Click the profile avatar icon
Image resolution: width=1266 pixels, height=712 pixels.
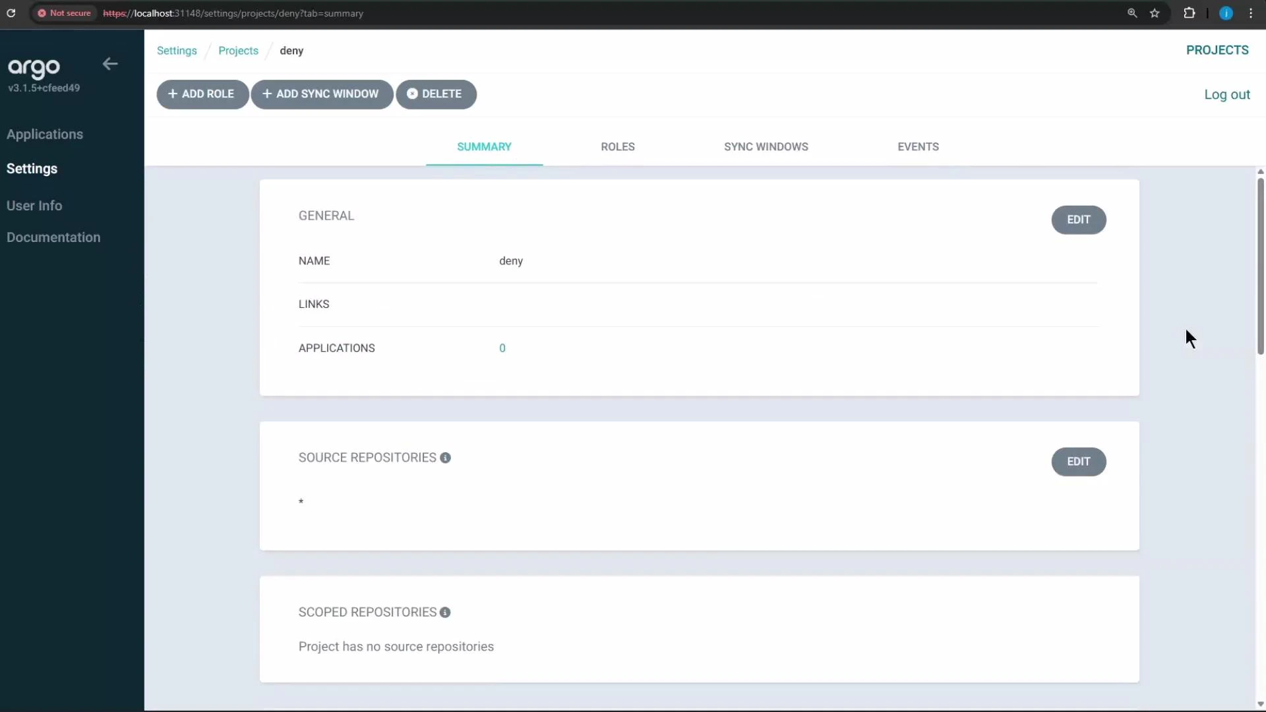pyautogui.click(x=1226, y=13)
